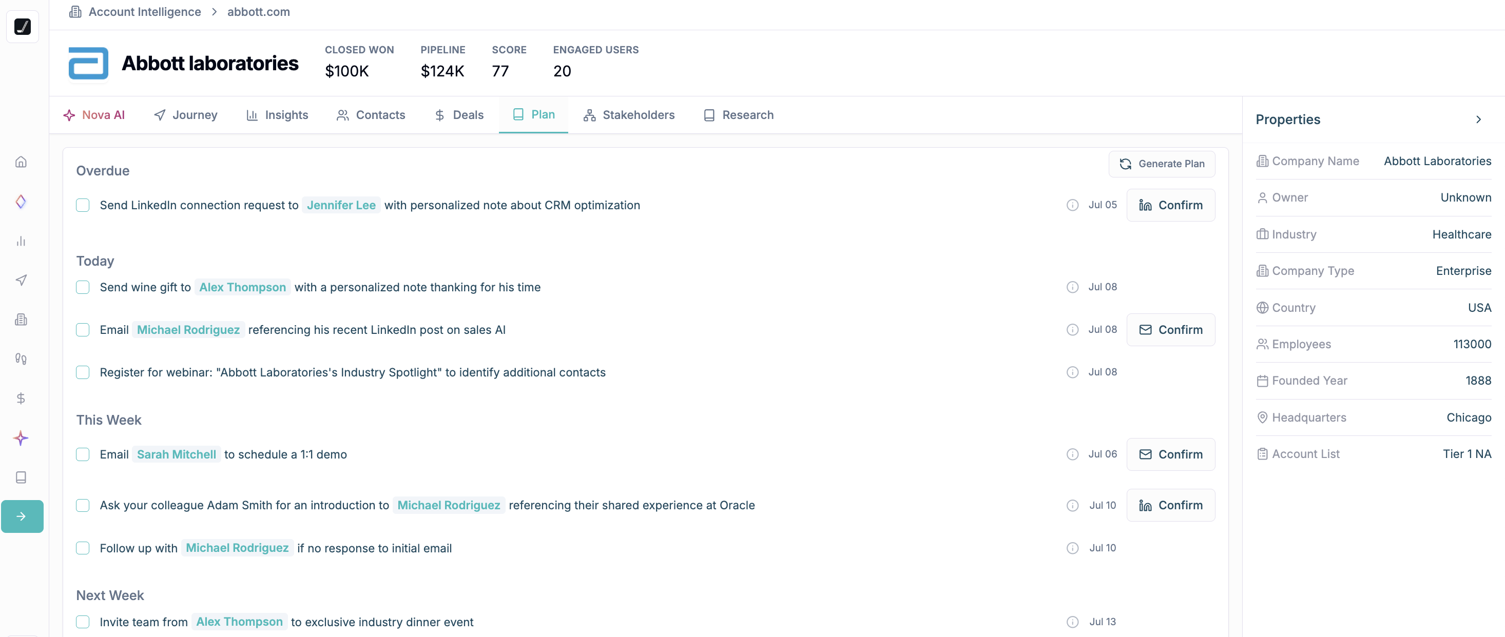
Task: Switch to the Stakeholders tab
Action: 629,115
